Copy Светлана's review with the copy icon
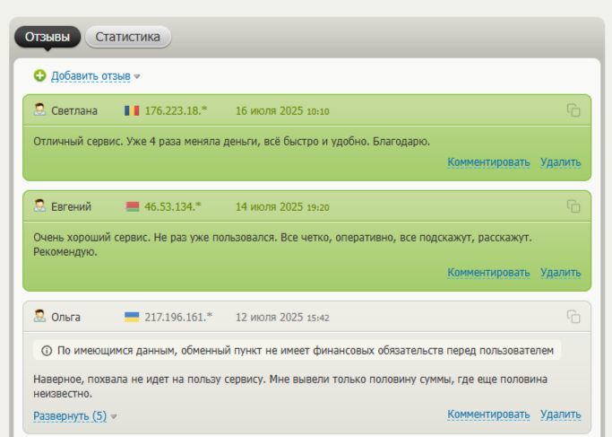The width and height of the screenshot is (612, 437). 573,110
